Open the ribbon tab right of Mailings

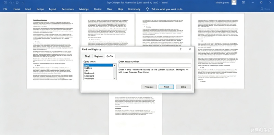tap(98, 9)
